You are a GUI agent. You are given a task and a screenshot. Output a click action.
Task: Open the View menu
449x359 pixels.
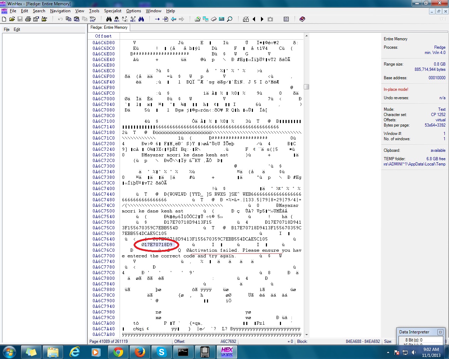tap(80, 11)
